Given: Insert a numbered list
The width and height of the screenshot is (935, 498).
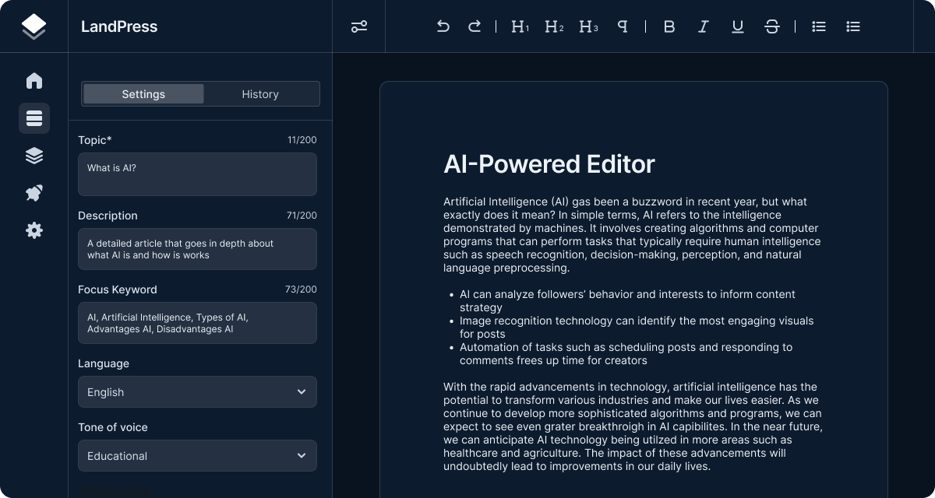Looking at the screenshot, I should pyautogui.click(x=853, y=26).
